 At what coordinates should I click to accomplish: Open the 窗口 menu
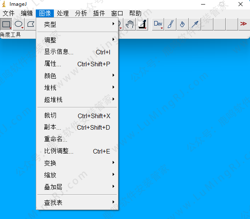pyautogui.click(x=117, y=13)
